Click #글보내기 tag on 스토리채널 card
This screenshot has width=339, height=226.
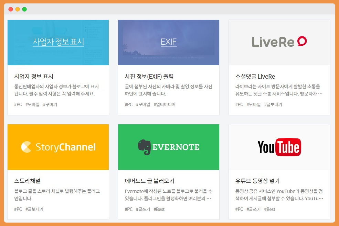pyautogui.click(x=34, y=209)
